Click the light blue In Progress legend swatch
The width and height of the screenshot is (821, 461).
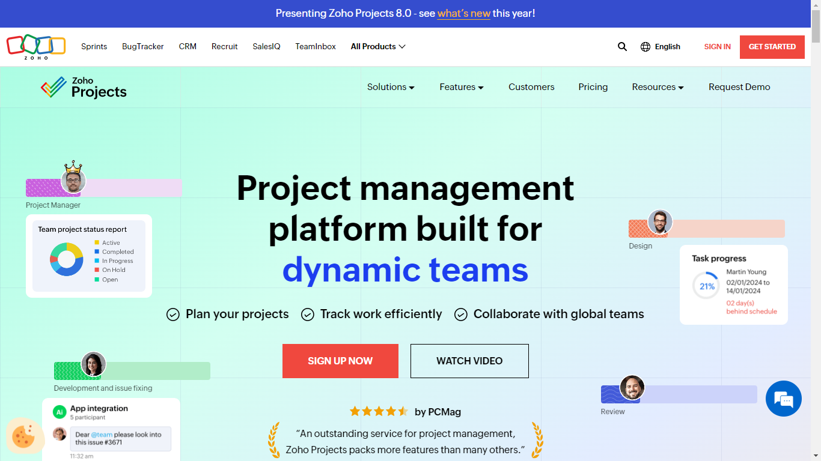point(97,261)
